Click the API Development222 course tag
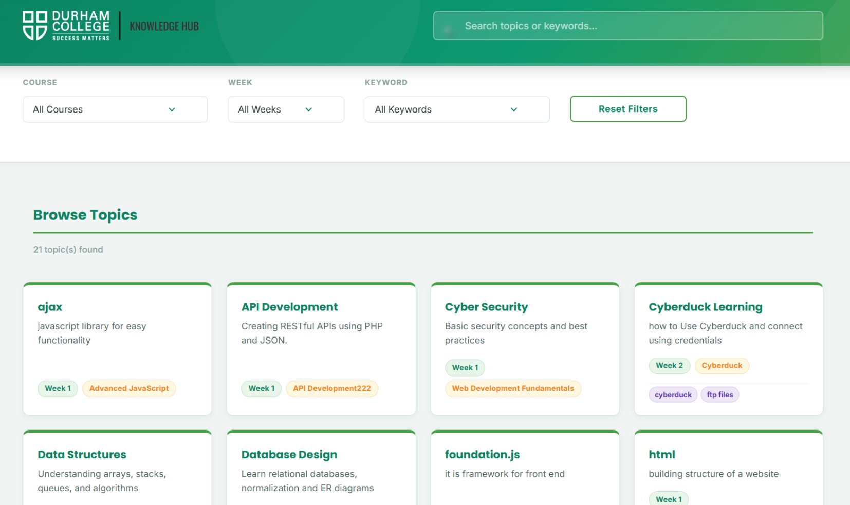 (x=332, y=388)
